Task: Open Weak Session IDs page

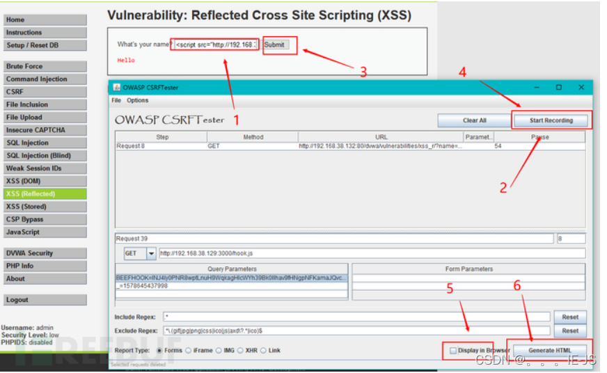Action: coord(45,168)
